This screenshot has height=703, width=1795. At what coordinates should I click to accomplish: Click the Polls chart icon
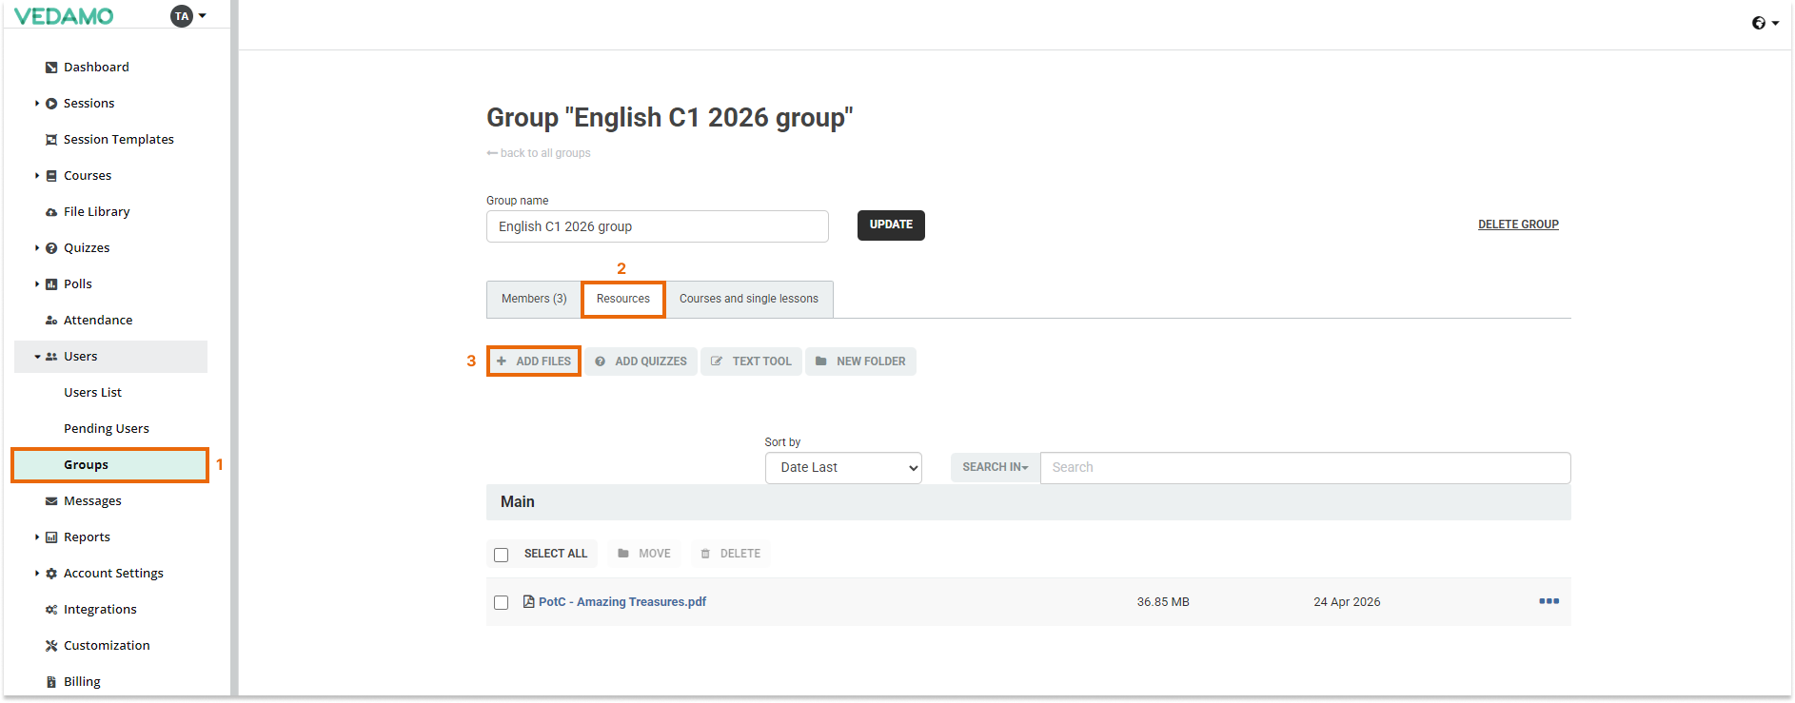[51, 284]
